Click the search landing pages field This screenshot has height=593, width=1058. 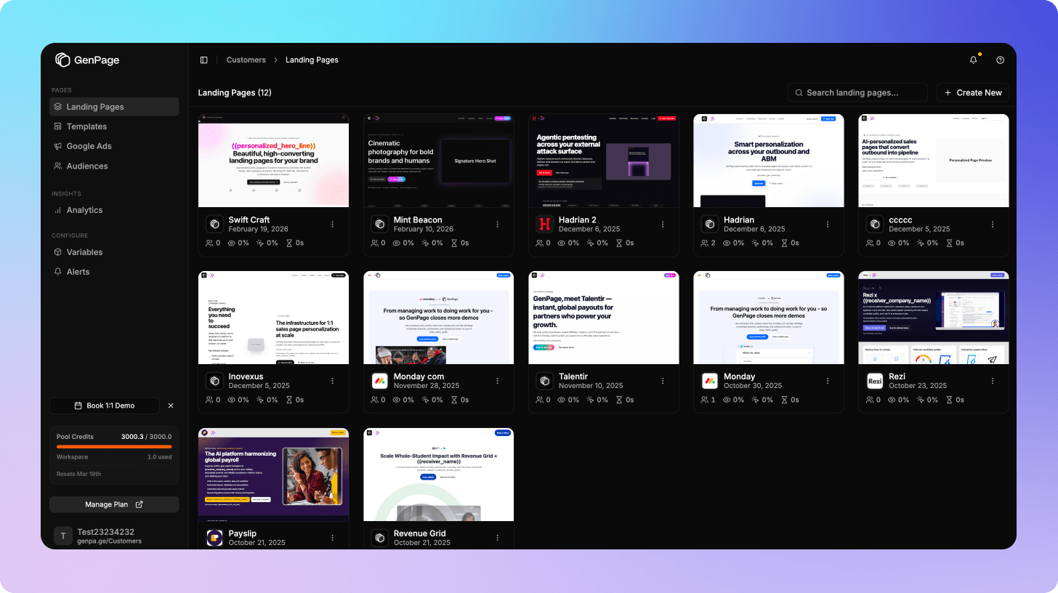857,92
